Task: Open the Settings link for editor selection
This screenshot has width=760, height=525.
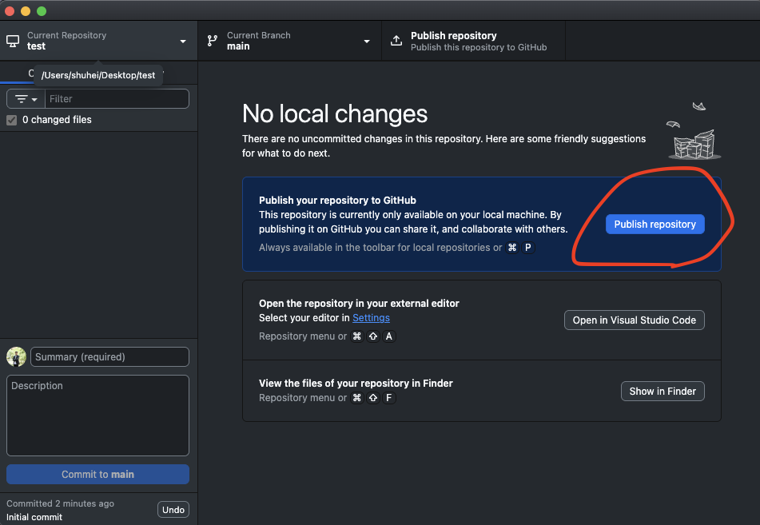Action: pyautogui.click(x=371, y=318)
